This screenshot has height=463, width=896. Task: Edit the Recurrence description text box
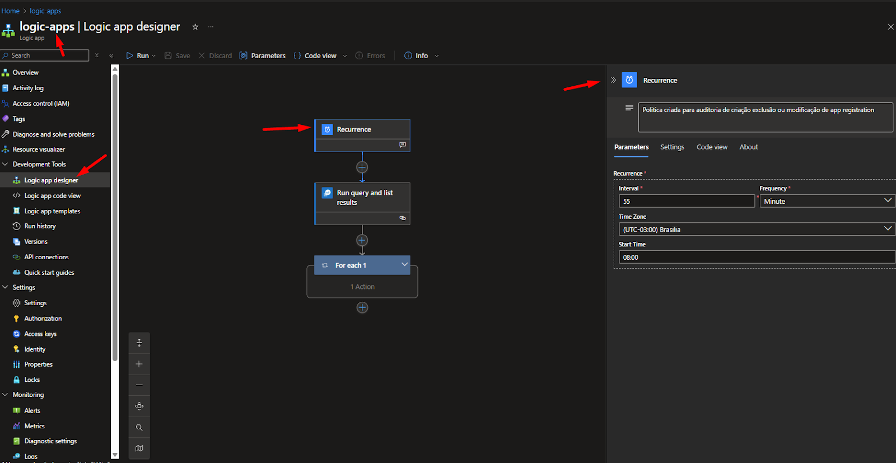[x=766, y=117]
